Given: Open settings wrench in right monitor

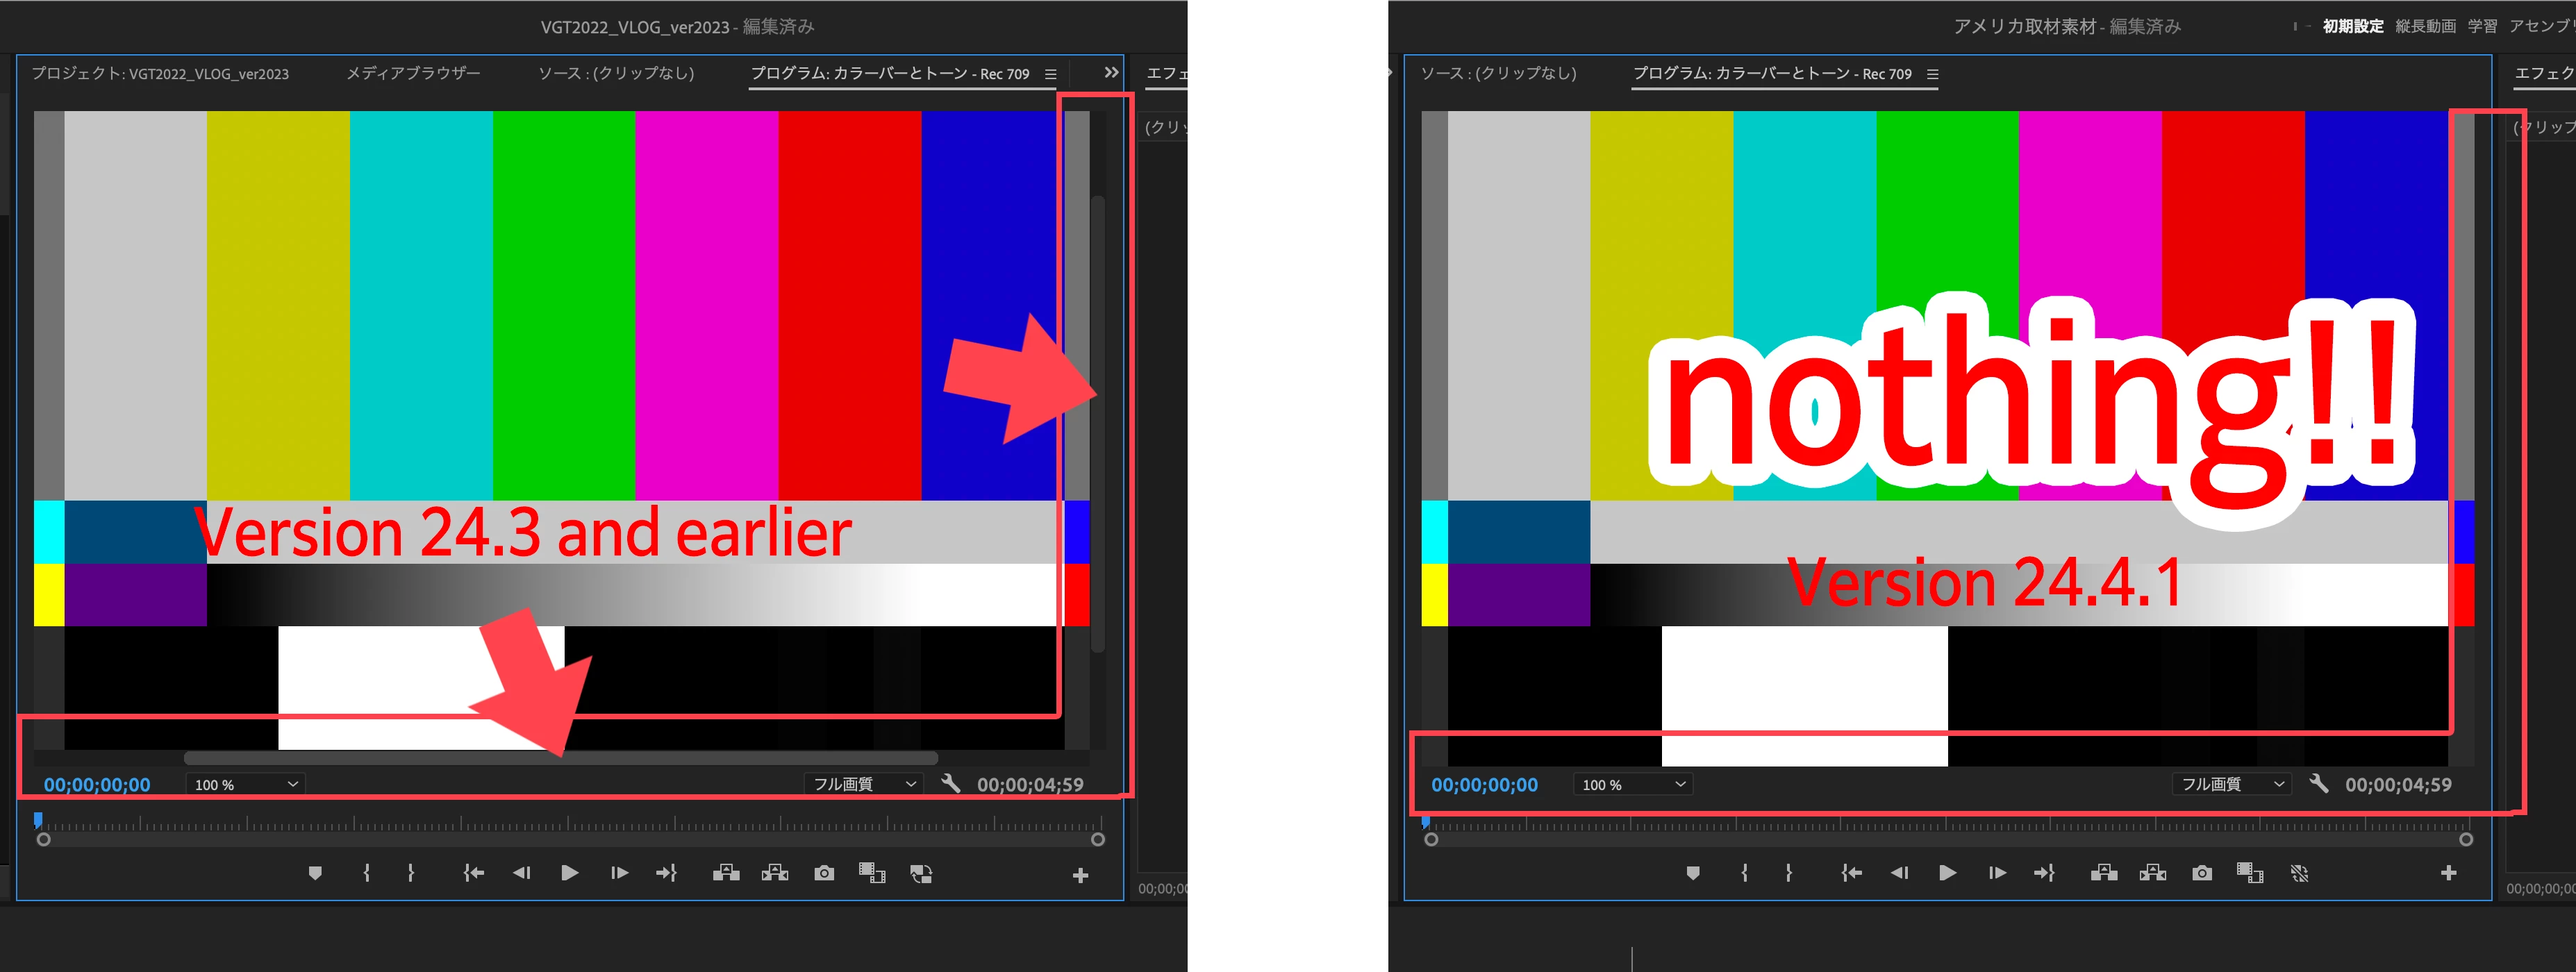Looking at the screenshot, I should point(2318,784).
